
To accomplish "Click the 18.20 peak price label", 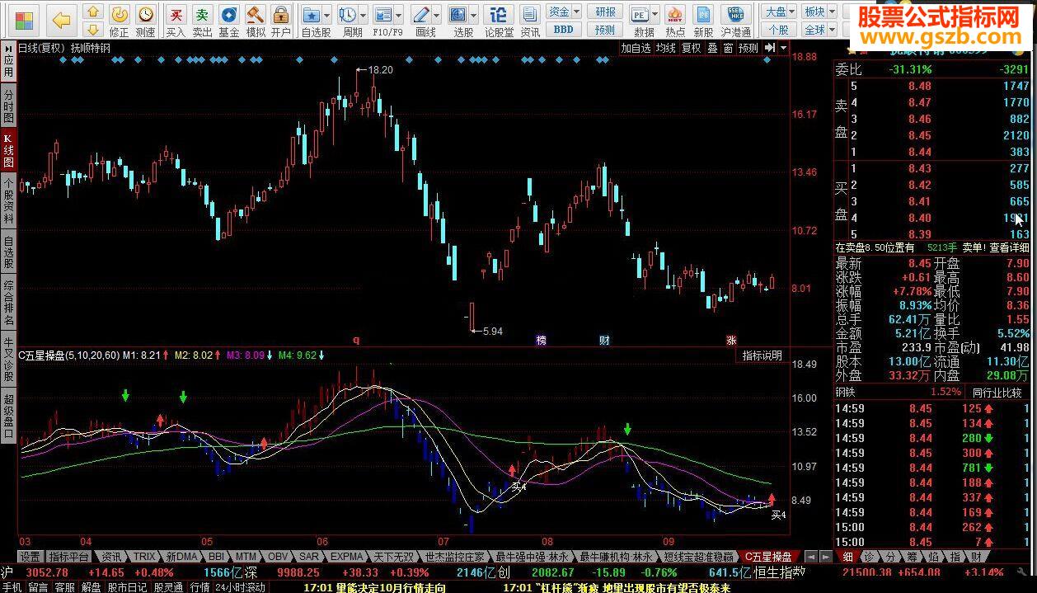I will [381, 70].
